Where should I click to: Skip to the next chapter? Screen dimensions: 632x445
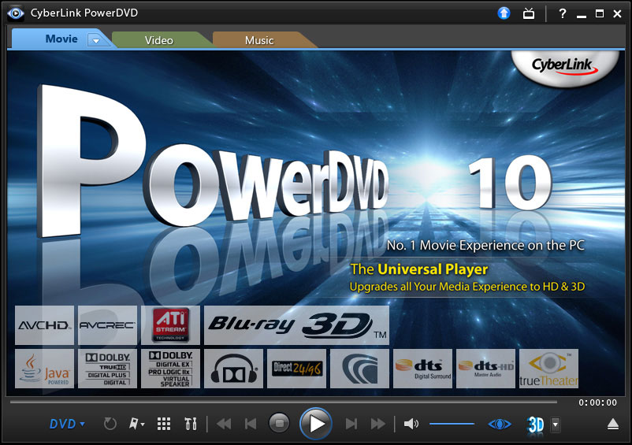pos(351,424)
